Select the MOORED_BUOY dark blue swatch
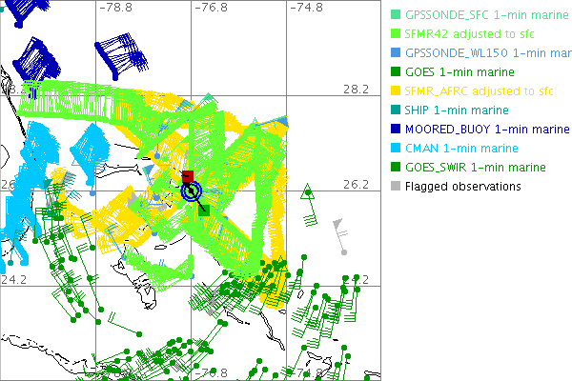Image resolution: width=572 pixels, height=381 pixels. [x=397, y=130]
